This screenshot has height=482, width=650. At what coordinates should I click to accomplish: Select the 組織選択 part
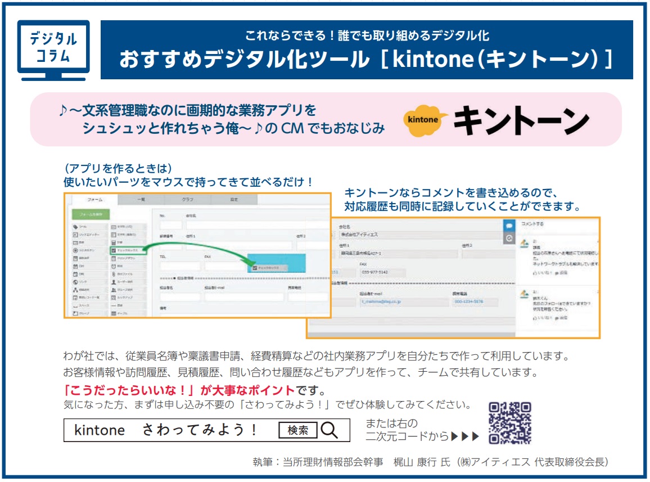click(89, 290)
